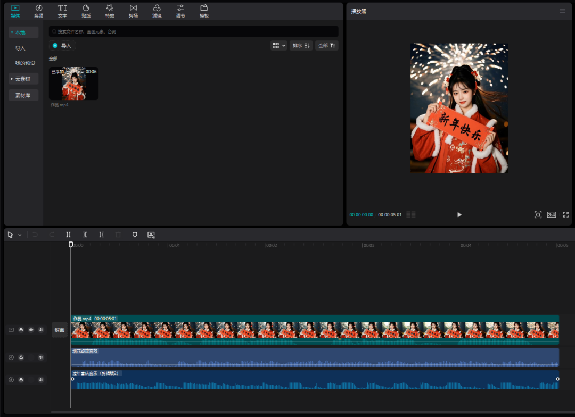Switch to the 音频 audio tab

38,11
